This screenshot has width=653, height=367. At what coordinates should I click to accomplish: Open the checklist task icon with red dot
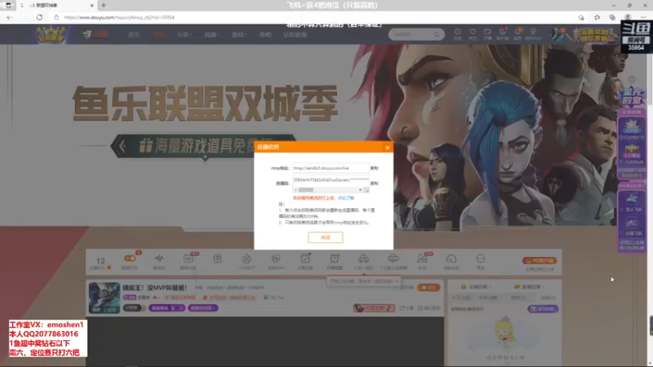pyautogui.click(x=305, y=259)
